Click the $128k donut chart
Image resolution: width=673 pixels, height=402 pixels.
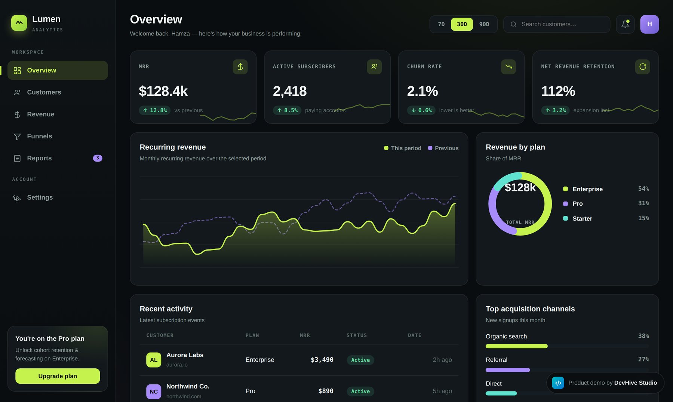[520, 204]
